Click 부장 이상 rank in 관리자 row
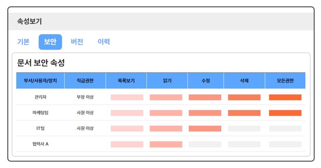The image size is (321, 168). [x=85, y=97]
